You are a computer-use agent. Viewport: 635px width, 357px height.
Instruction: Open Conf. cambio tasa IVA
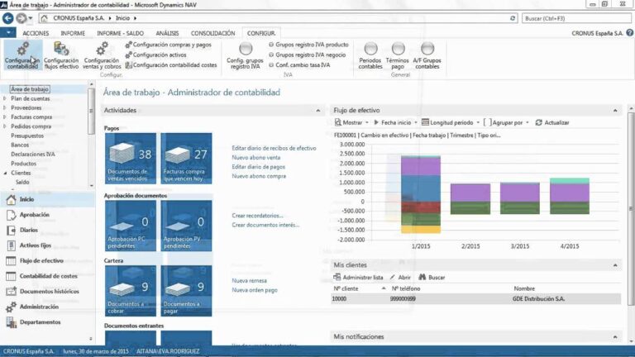coord(299,64)
